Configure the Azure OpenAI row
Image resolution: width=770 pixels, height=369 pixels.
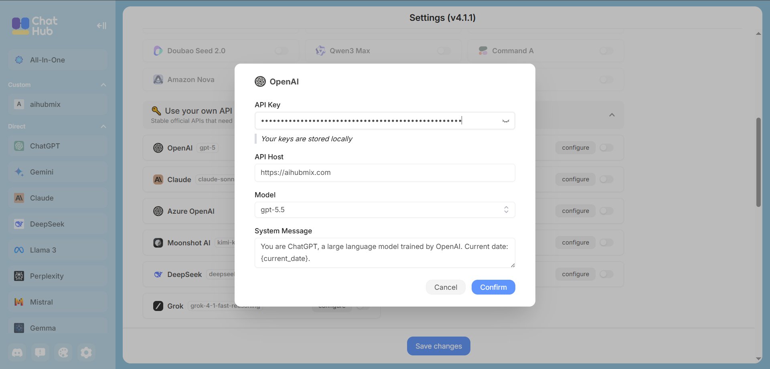pyautogui.click(x=575, y=211)
